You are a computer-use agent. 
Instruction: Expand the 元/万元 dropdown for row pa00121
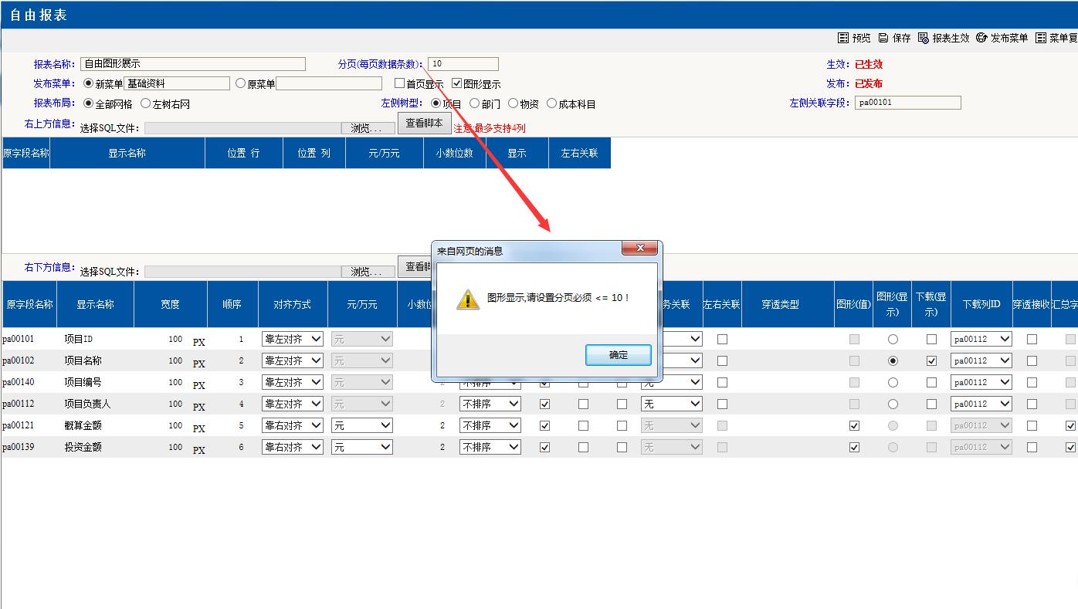(x=361, y=425)
